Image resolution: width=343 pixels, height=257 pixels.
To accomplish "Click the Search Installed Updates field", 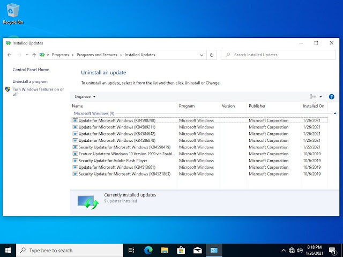I will tap(278, 55).
